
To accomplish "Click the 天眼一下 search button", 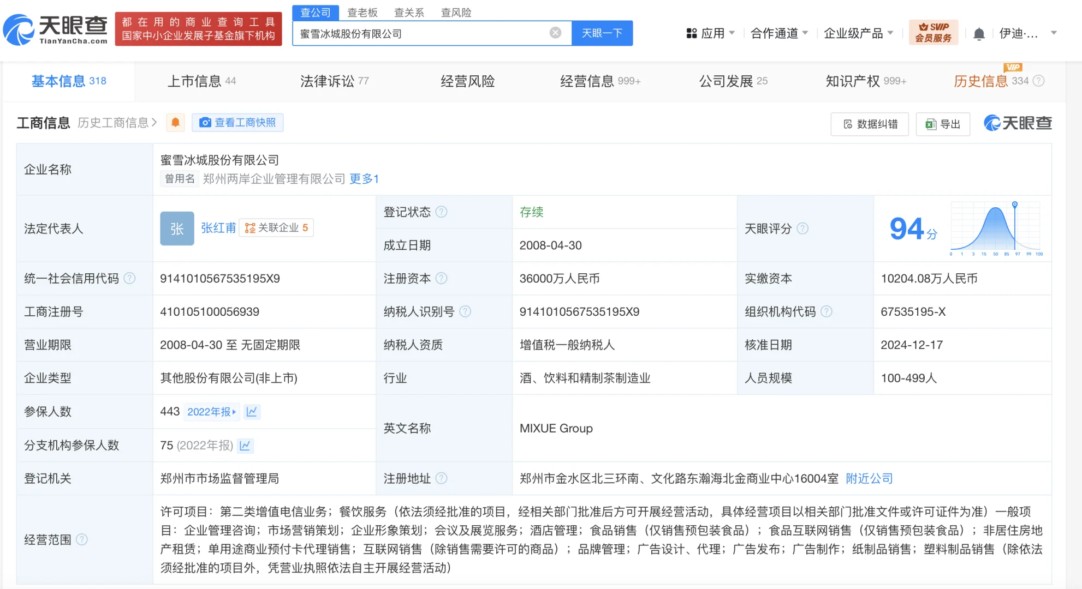I will click(x=602, y=33).
